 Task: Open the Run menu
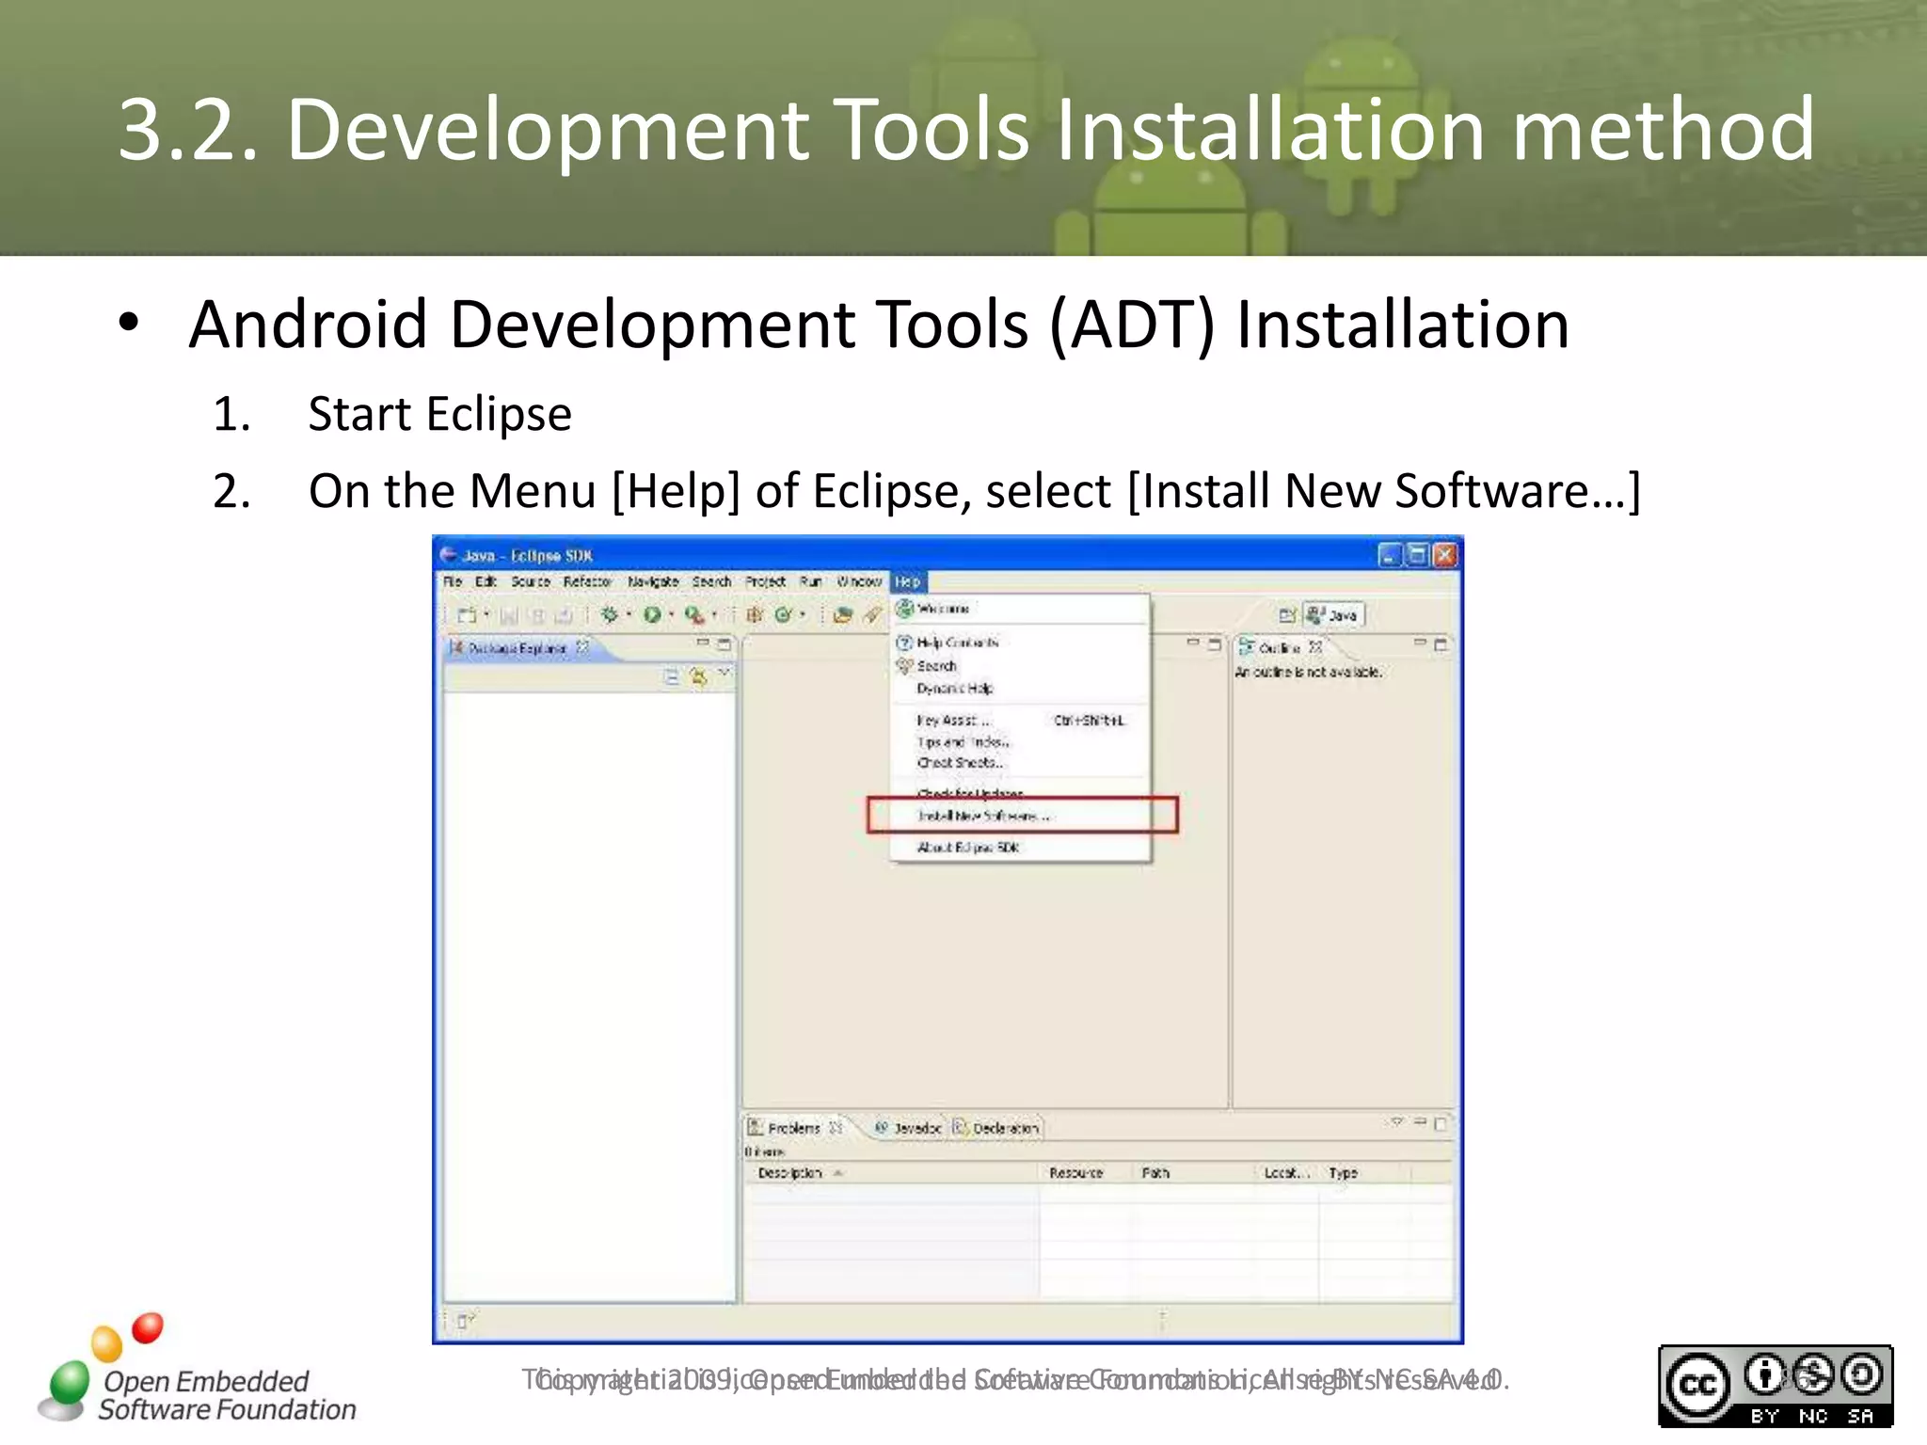tap(810, 581)
